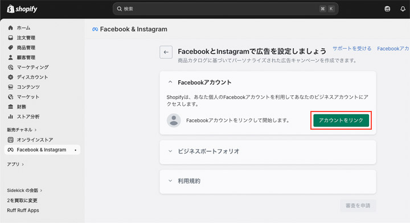
Task: Click the マーケット globe icon
Action: click(10, 97)
